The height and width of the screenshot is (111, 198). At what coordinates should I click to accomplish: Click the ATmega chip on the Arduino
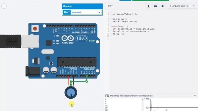coord(77,62)
